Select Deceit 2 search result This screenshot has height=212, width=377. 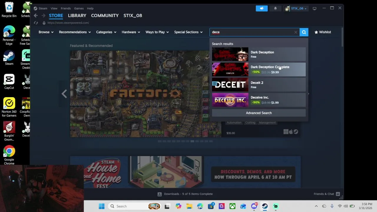click(x=259, y=85)
